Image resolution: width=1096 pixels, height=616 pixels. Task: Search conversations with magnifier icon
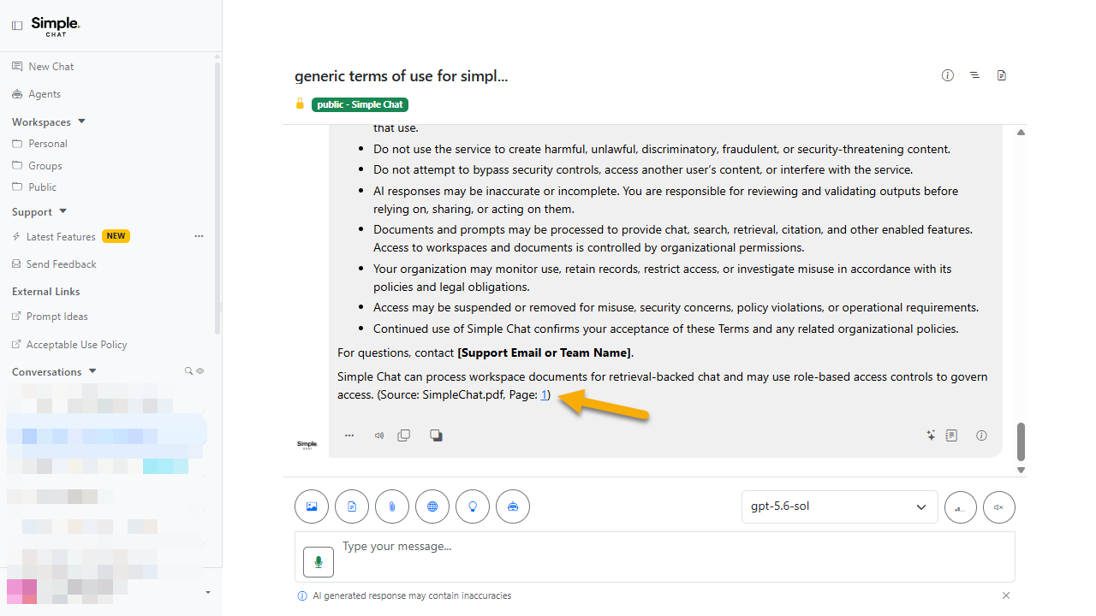point(189,371)
